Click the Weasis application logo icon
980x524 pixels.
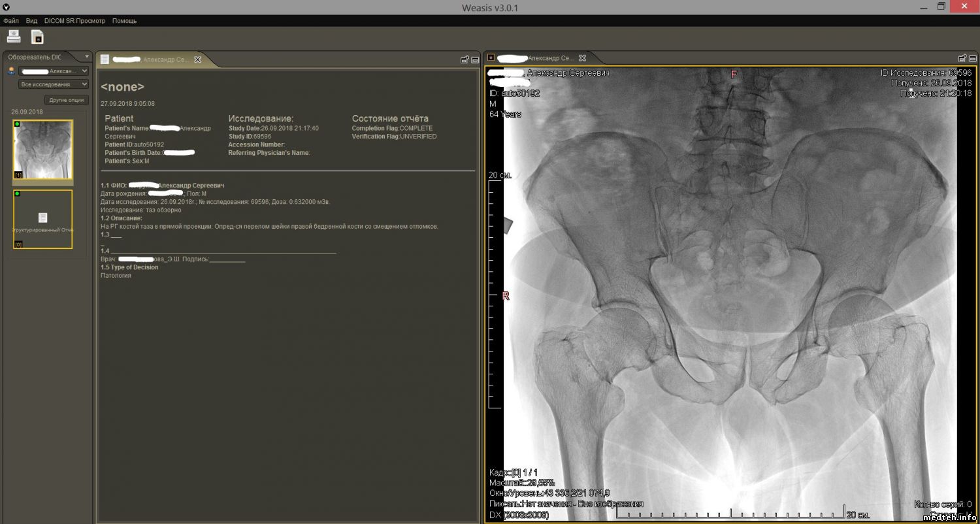7,7
